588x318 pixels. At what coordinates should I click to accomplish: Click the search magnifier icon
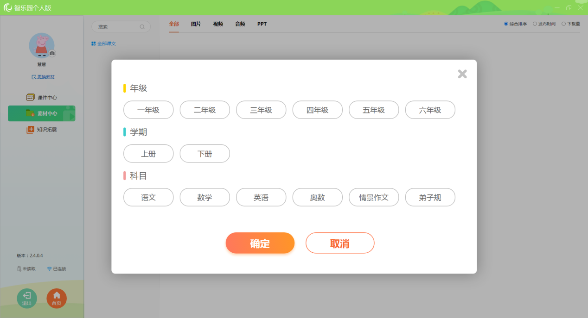tap(142, 27)
